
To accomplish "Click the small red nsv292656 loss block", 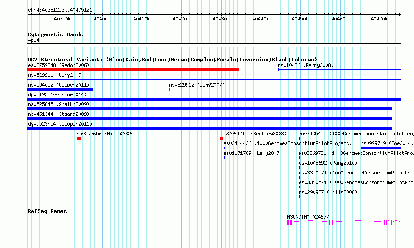I will (79, 138).
